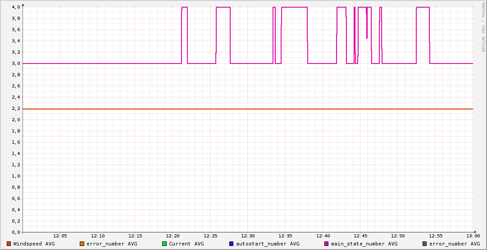Click the RRDTOOL / TOBI OETIKER watermark
Image resolution: width=487 pixels, height=250 pixels.
pyautogui.click(x=482, y=27)
